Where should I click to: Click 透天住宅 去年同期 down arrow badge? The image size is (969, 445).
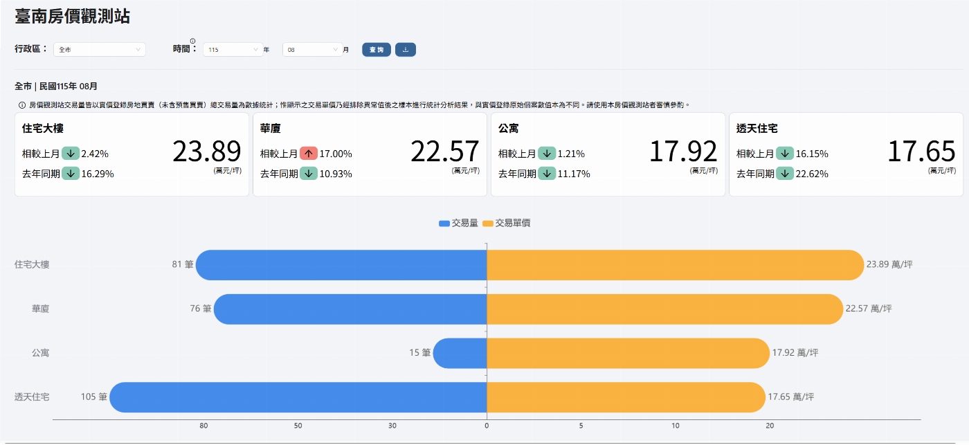(785, 174)
